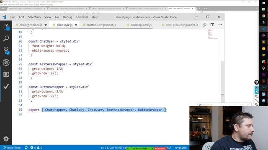Click the Stop Share button
This screenshot has width=268, height=150.
160,149
